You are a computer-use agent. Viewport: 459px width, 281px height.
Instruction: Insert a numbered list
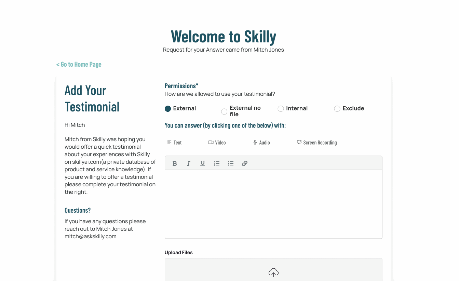point(217,163)
